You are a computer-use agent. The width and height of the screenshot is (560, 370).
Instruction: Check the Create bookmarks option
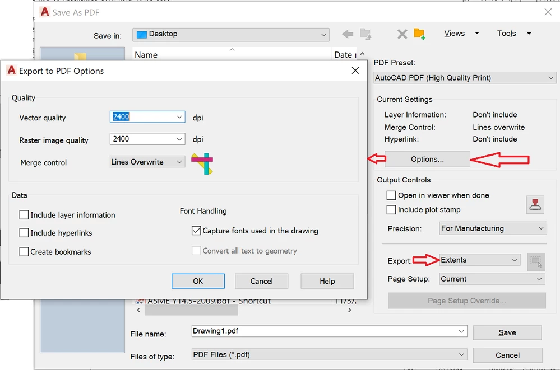pos(24,251)
